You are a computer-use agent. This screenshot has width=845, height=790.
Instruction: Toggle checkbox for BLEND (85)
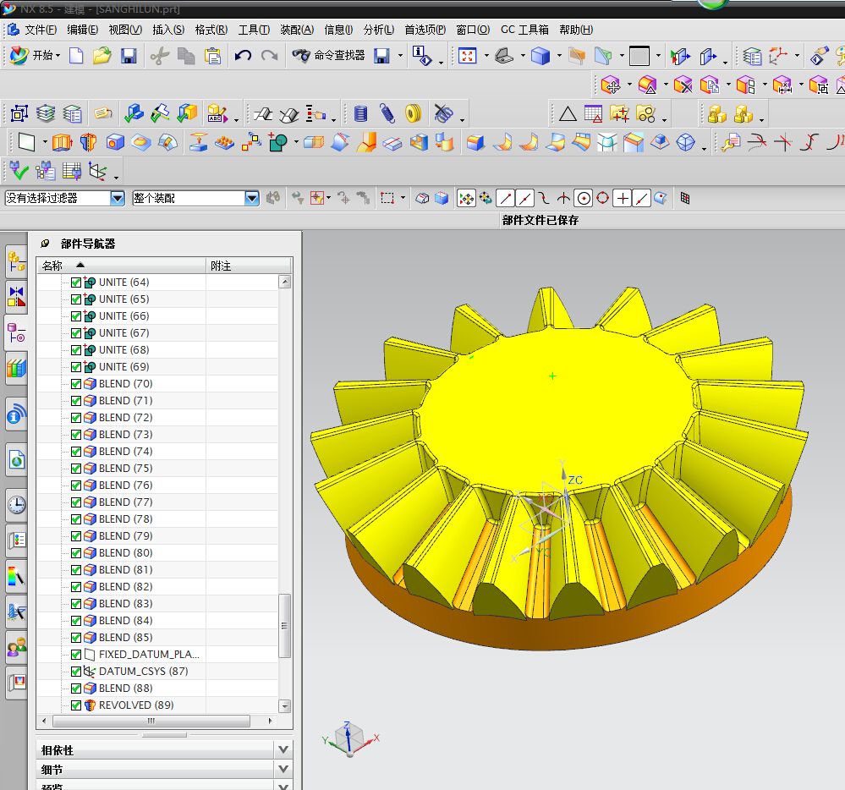pyautogui.click(x=76, y=638)
